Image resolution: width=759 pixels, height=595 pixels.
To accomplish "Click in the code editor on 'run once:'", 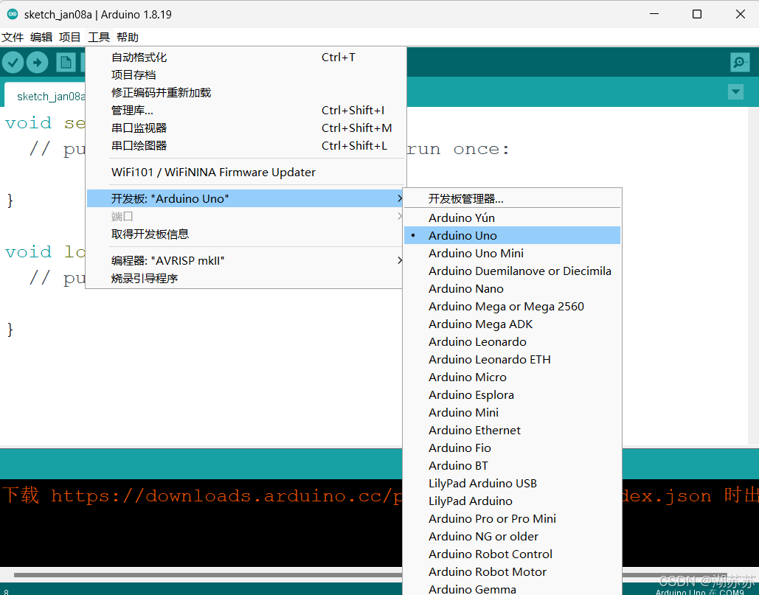I will click(458, 149).
